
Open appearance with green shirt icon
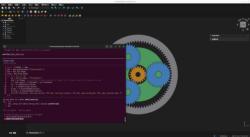point(42,12)
